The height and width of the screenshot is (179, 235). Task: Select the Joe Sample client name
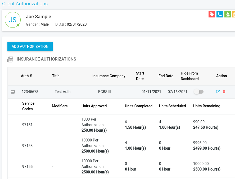39,16
